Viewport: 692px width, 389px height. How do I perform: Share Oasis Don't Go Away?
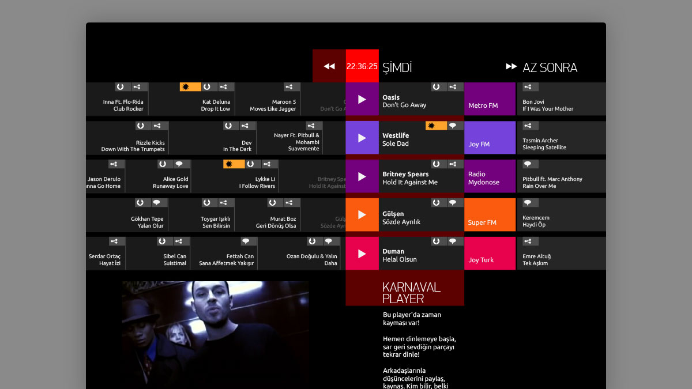pyautogui.click(x=453, y=87)
